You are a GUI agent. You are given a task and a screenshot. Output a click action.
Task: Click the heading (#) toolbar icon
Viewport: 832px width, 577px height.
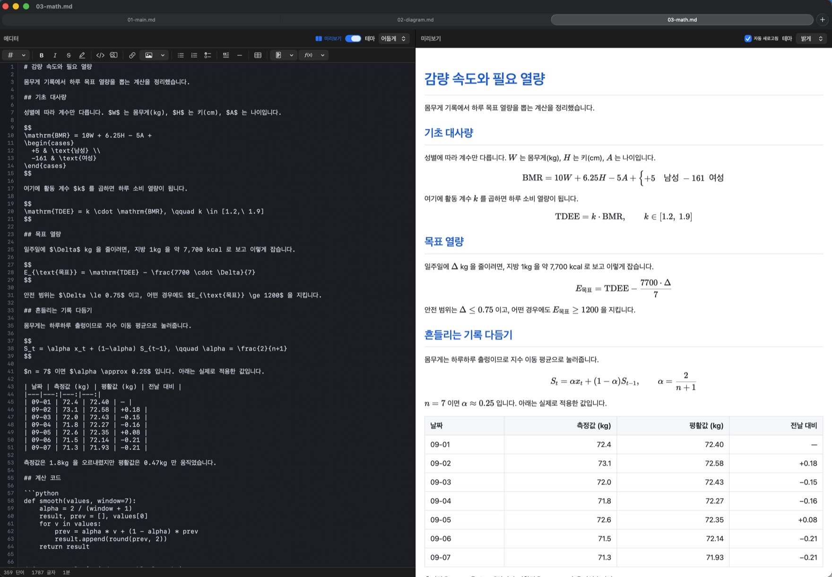click(10, 55)
